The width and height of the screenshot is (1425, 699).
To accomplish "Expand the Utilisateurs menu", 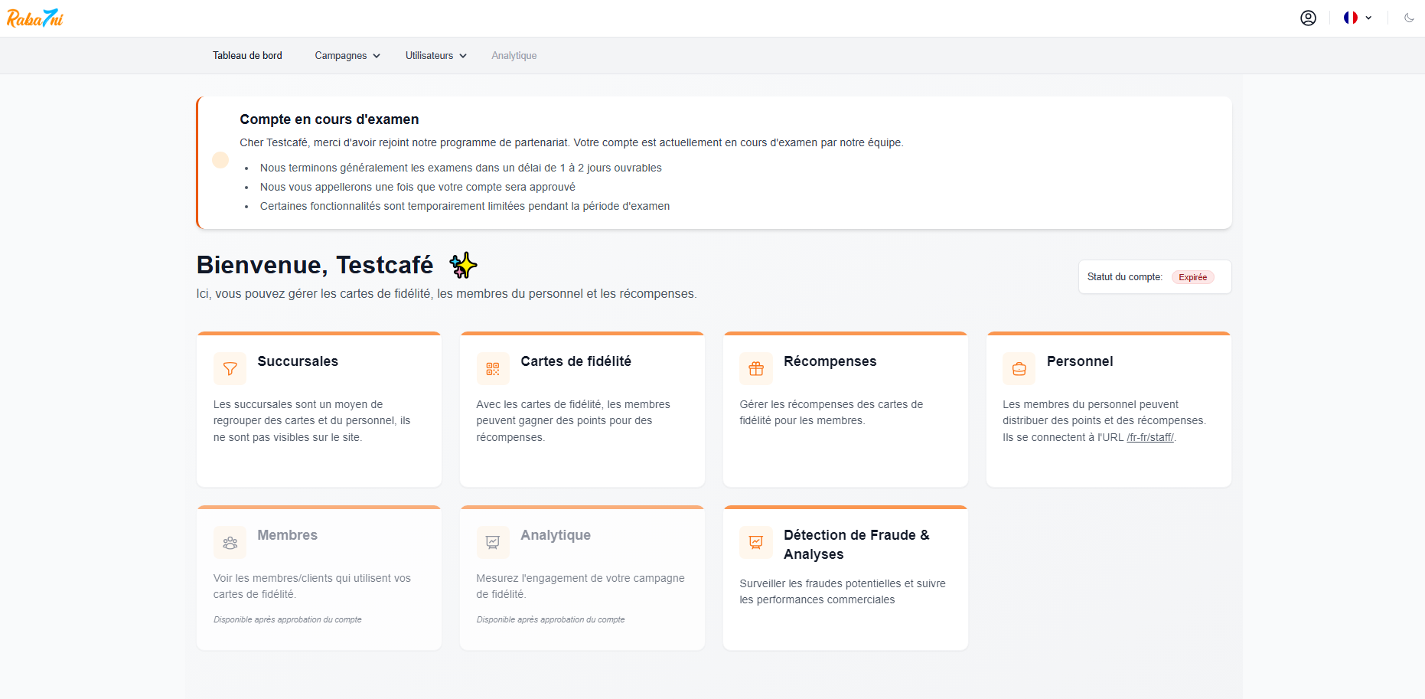I will click(x=435, y=56).
